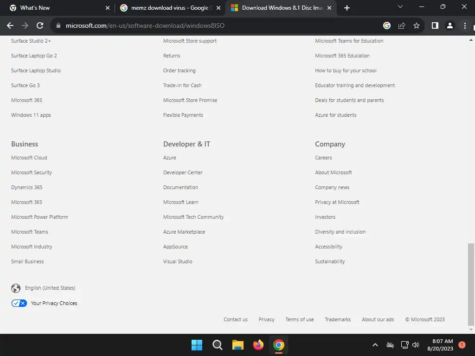Image resolution: width=475 pixels, height=356 pixels.
Task: Close the What's New tab
Action: (108, 8)
